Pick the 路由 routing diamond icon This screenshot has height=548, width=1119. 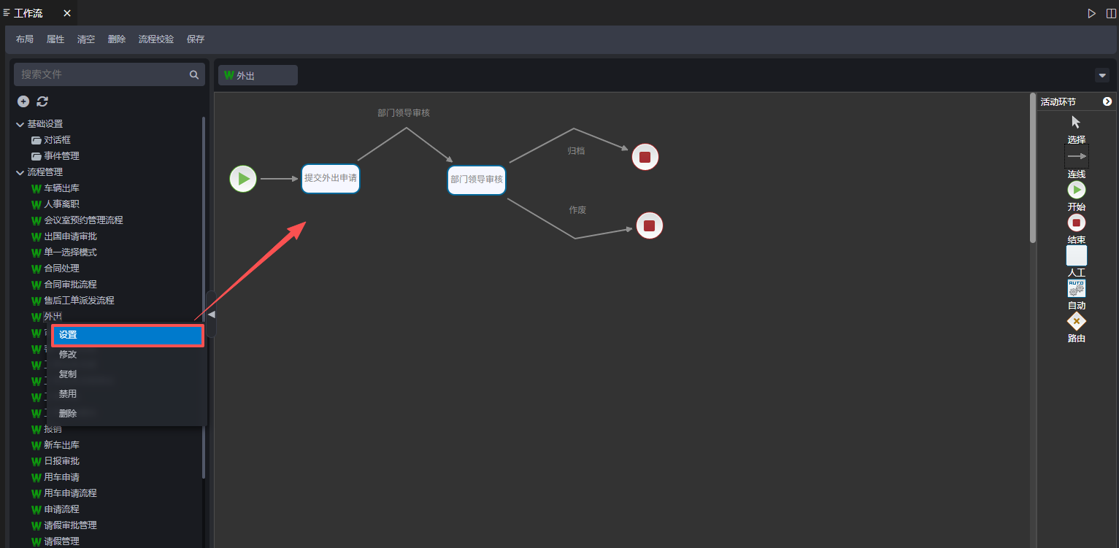click(x=1076, y=321)
